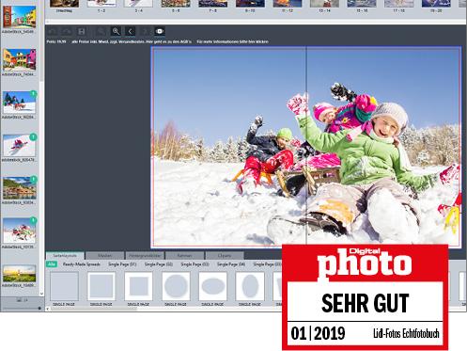The image size is (467, 351).
Task: Go to the next spread with the right chevron
Action: pyautogui.click(x=145, y=31)
